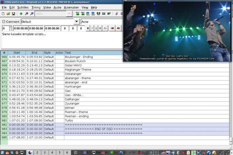
Task: Open the File menu
Action: [4, 7]
